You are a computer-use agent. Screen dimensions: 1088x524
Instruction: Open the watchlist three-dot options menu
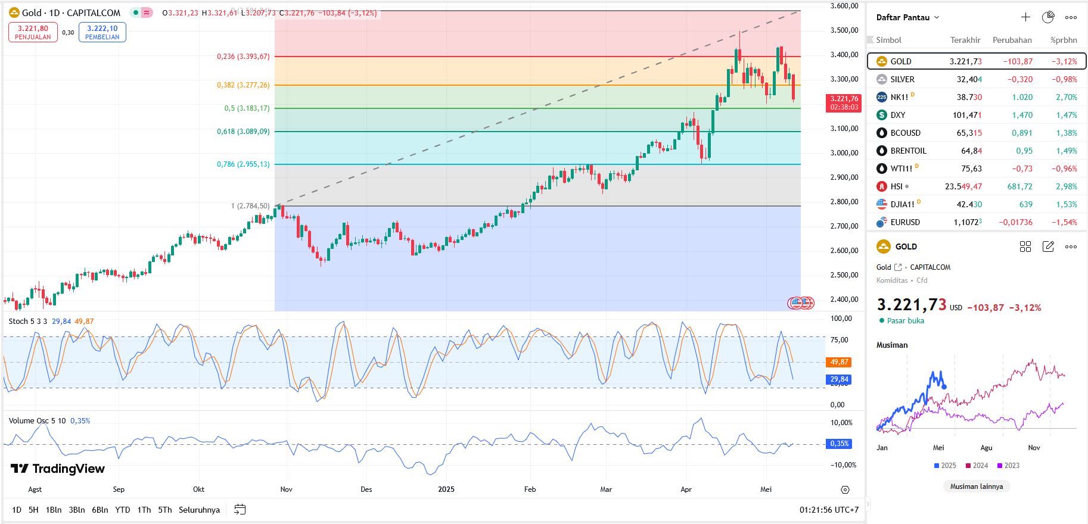[x=1071, y=17]
